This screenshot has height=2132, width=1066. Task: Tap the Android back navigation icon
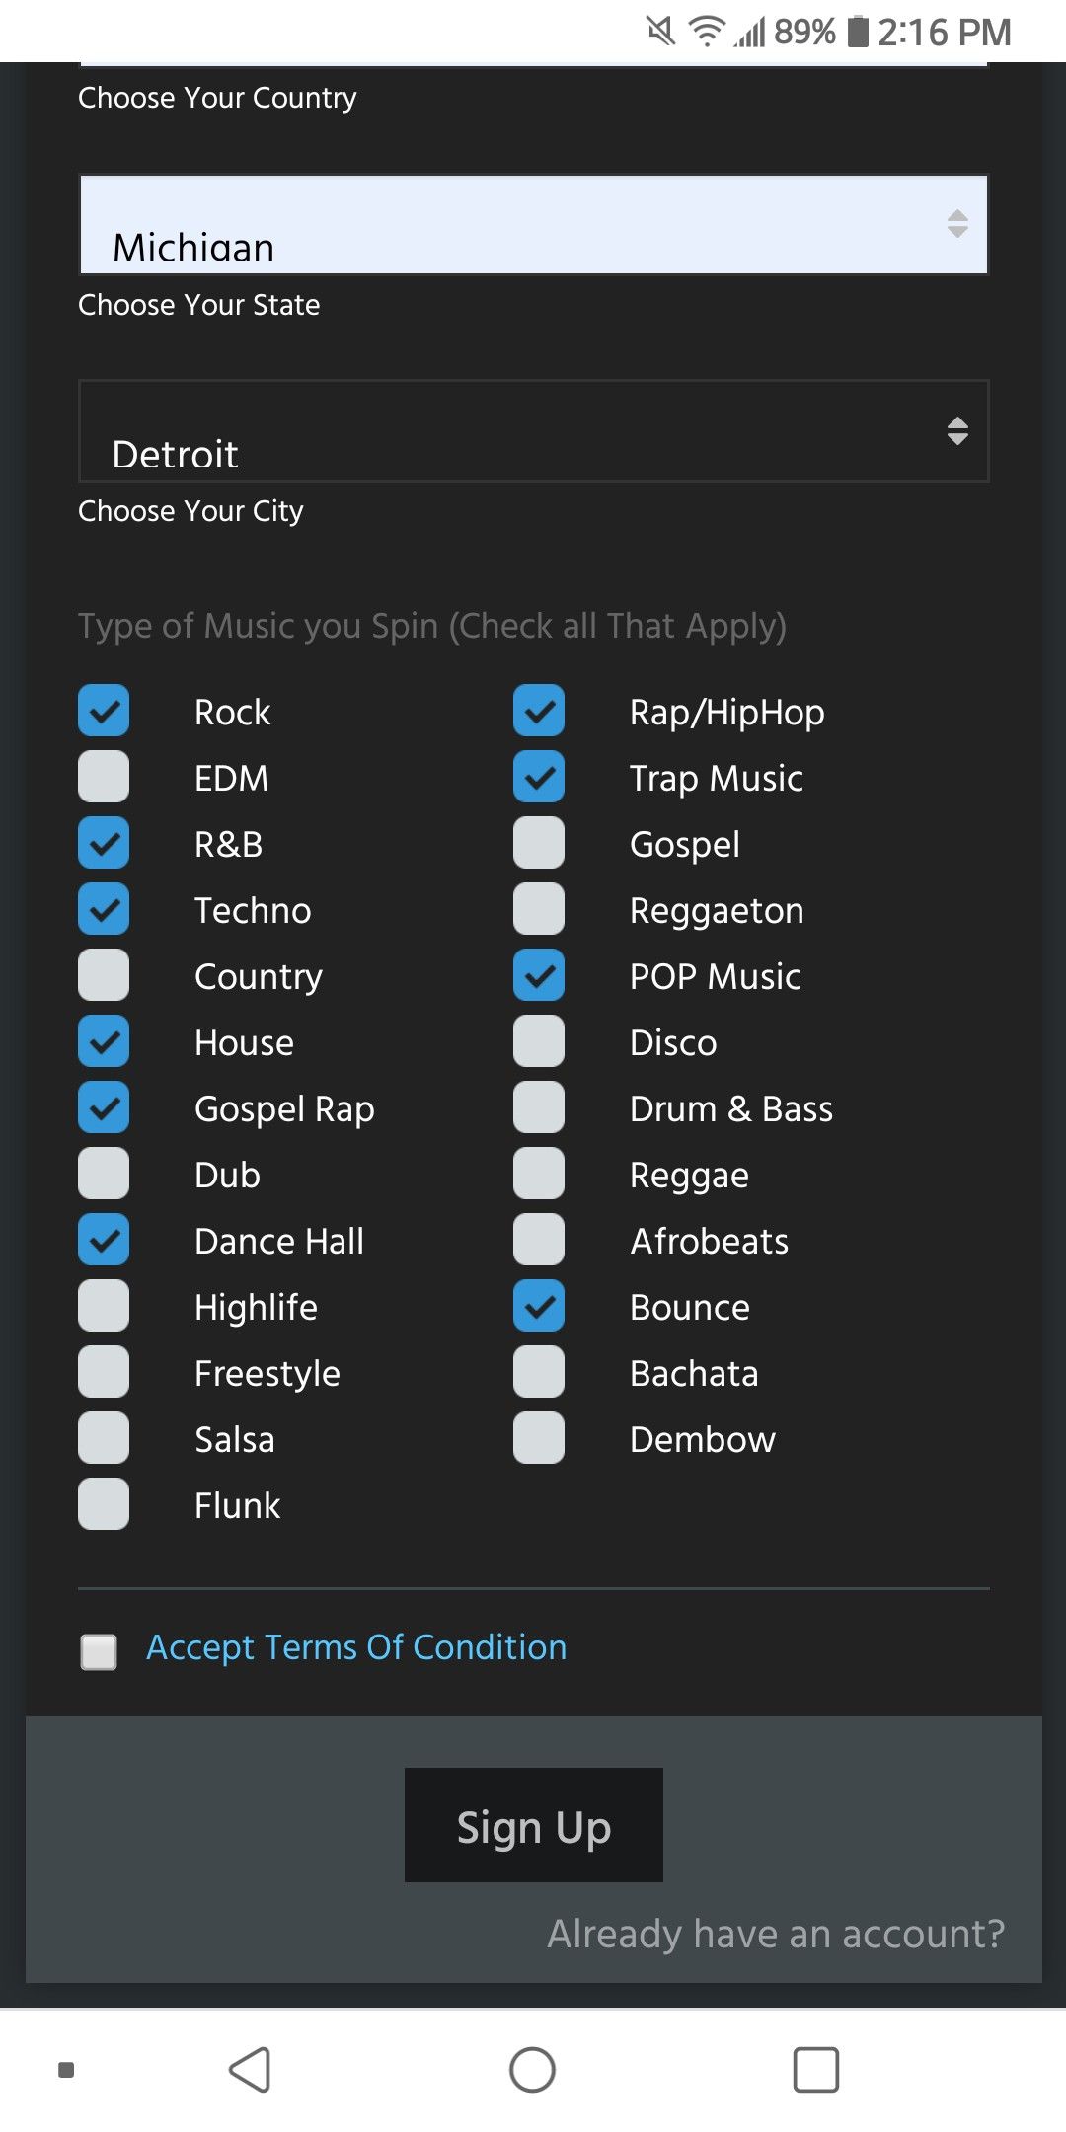250,2069
